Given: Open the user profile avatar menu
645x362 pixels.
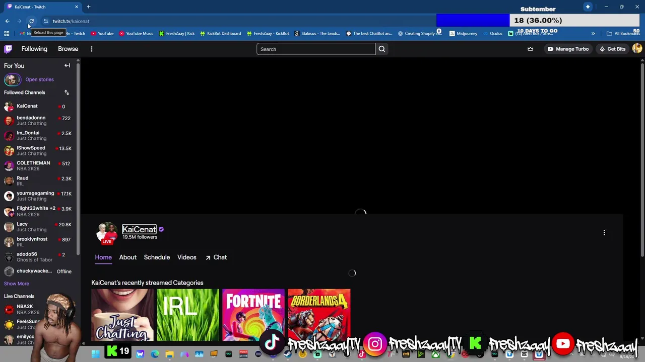Looking at the screenshot, I should coord(637,48).
